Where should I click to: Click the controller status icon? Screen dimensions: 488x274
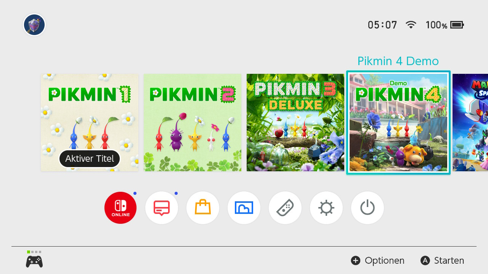tap(34, 259)
